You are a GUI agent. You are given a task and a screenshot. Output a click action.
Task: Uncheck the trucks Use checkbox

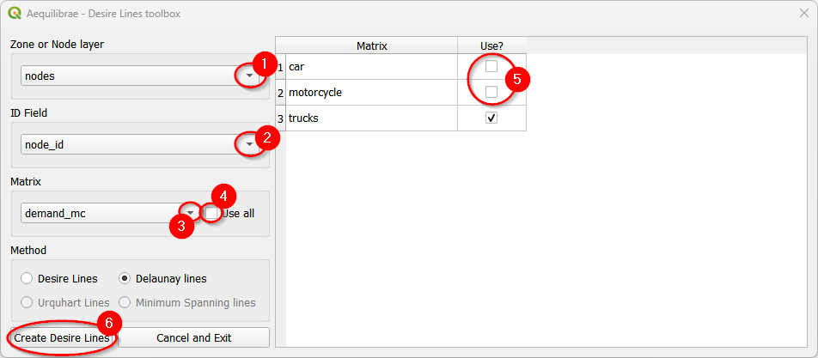(x=491, y=118)
